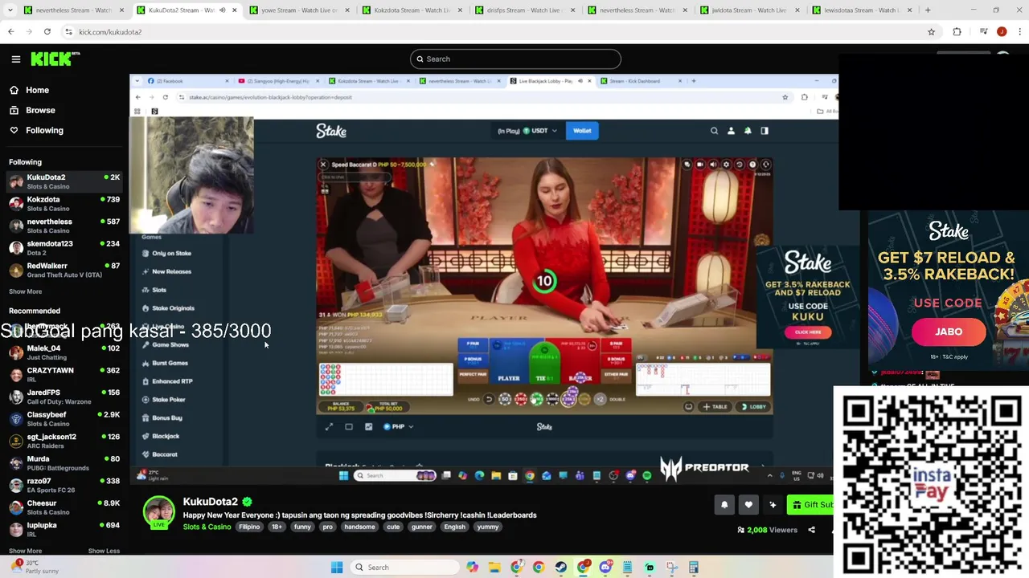Return to LOBBY in baccarat game

754,407
